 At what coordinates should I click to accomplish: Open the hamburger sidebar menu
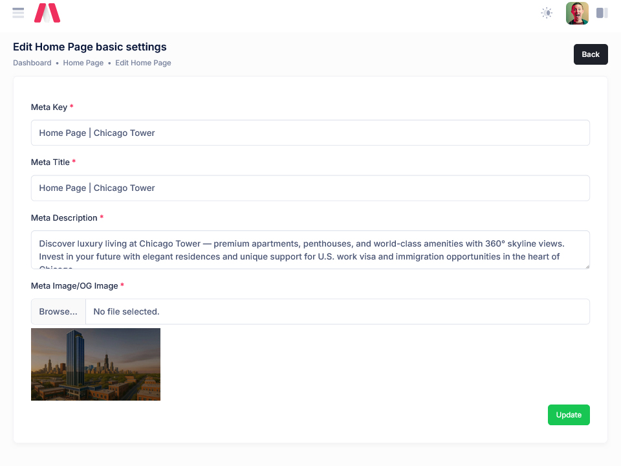[x=18, y=13]
